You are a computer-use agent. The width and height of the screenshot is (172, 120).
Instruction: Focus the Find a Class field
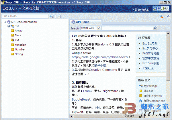pos(25,16)
